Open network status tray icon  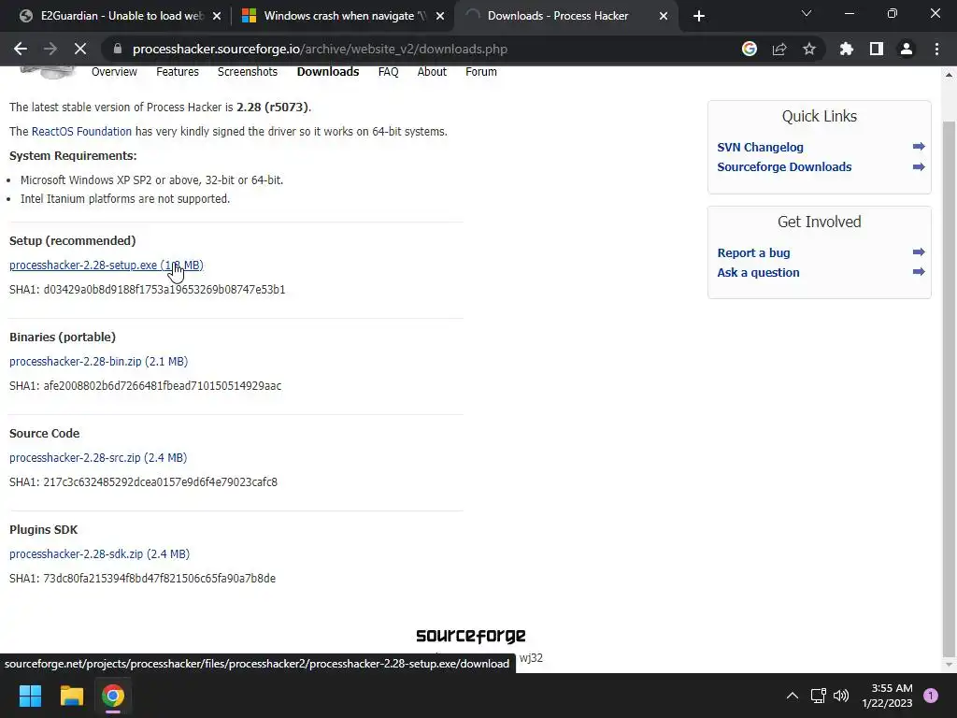click(818, 696)
